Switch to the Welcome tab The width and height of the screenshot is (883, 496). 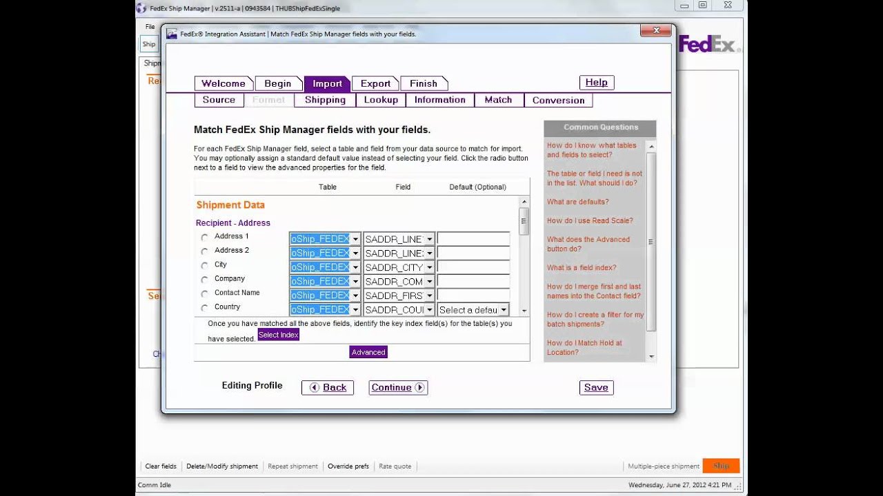point(224,83)
